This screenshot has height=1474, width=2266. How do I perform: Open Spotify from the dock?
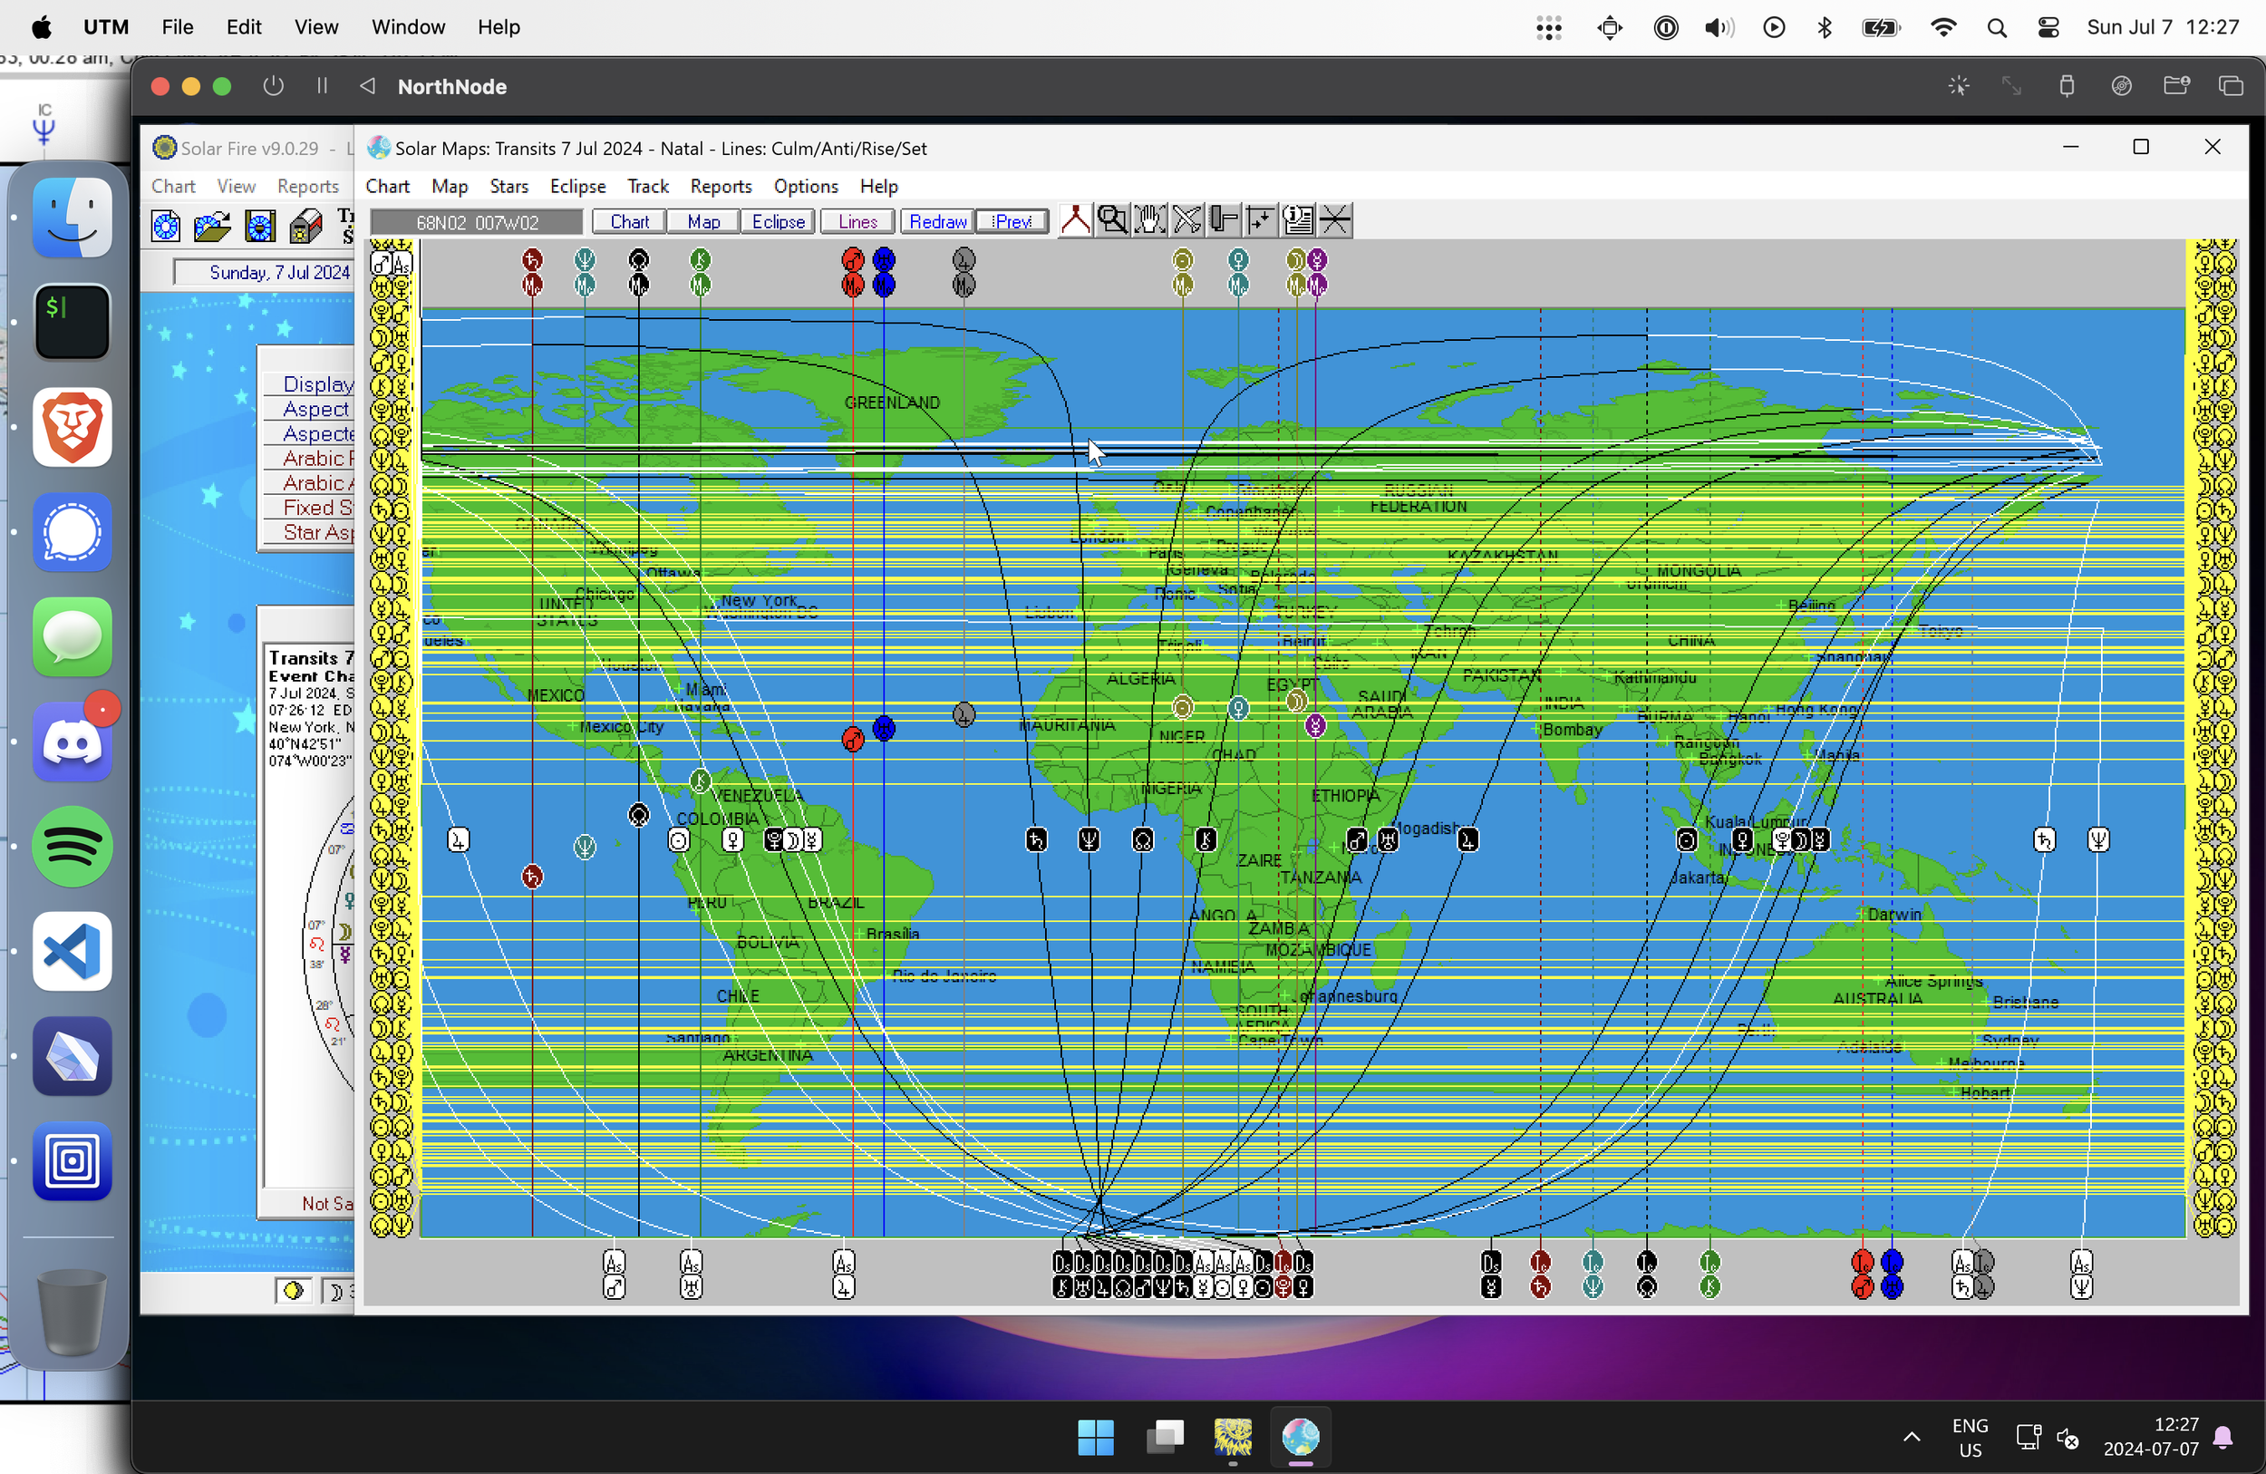click(73, 846)
